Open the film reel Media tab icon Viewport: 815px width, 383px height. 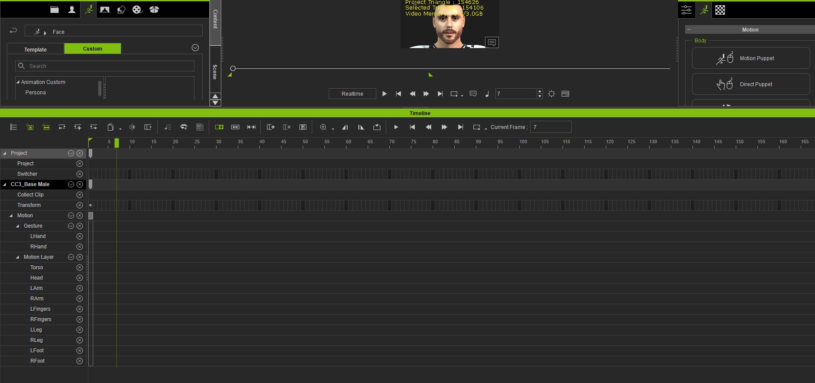tap(137, 10)
